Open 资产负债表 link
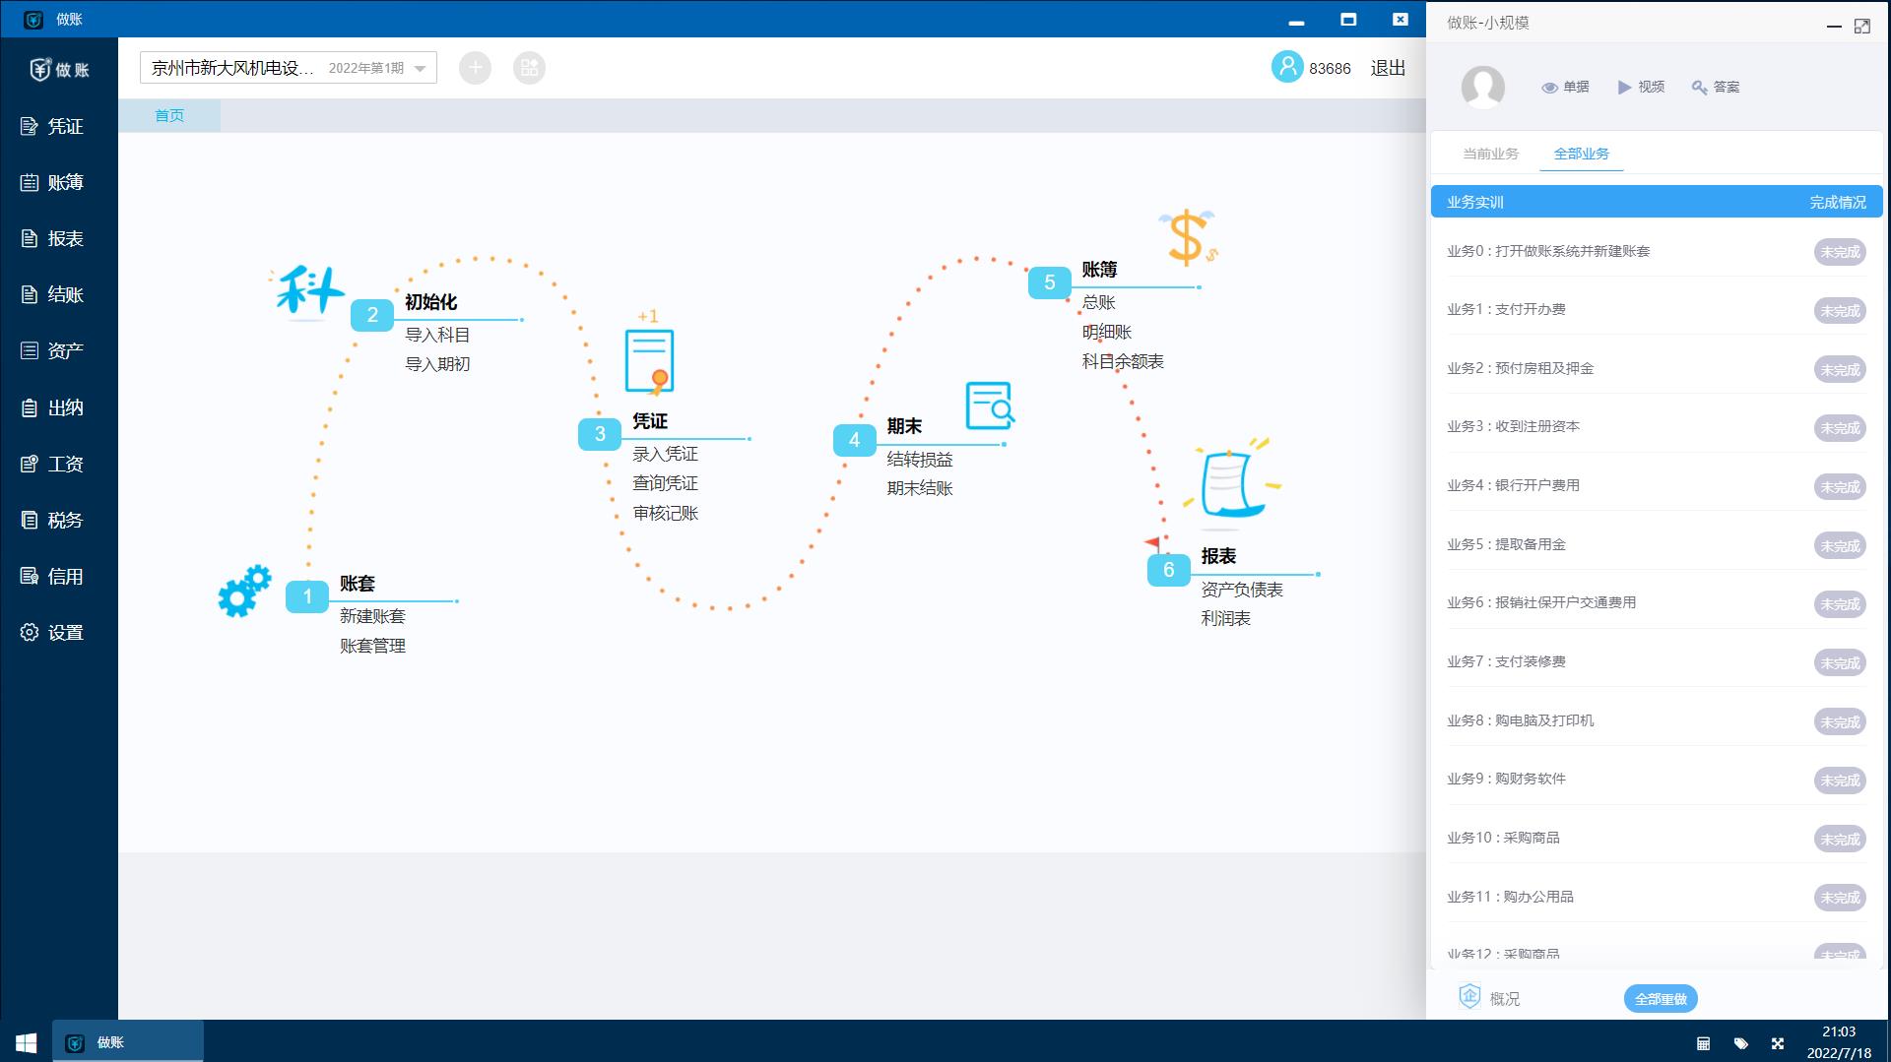The height and width of the screenshot is (1062, 1891). coord(1242,590)
